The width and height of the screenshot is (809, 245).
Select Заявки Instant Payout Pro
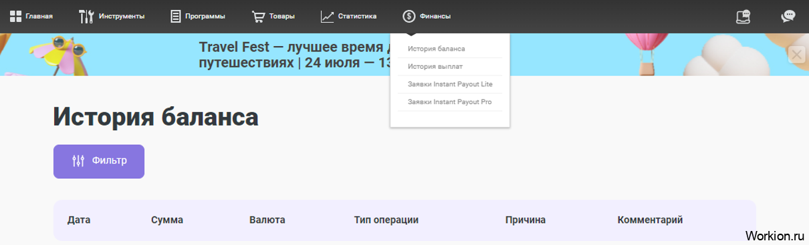449,102
